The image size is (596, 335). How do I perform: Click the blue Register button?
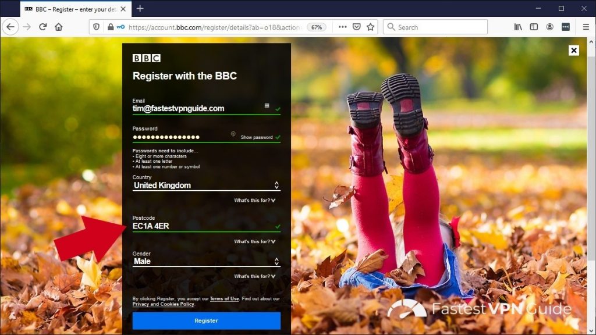pos(207,320)
